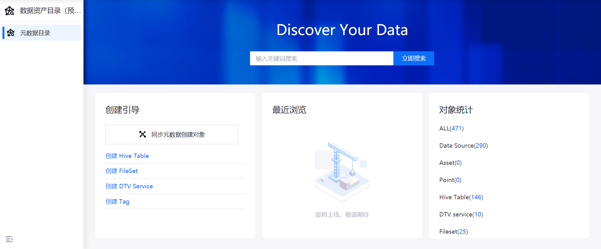Click the 立即搜索 button

click(x=414, y=58)
